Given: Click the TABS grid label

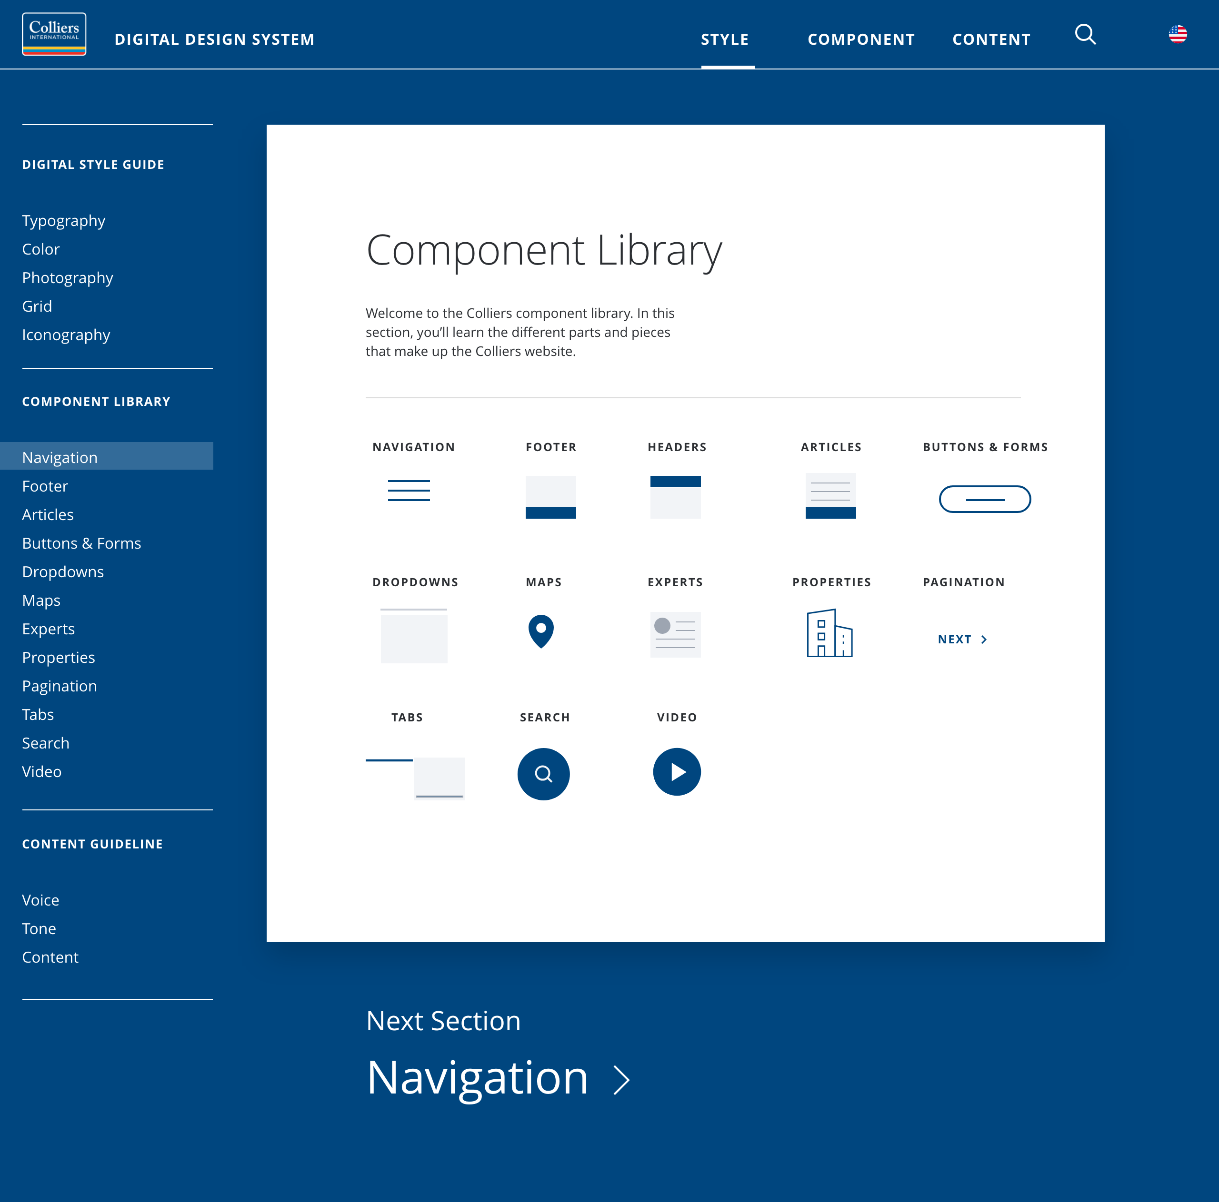Looking at the screenshot, I should click(x=407, y=717).
